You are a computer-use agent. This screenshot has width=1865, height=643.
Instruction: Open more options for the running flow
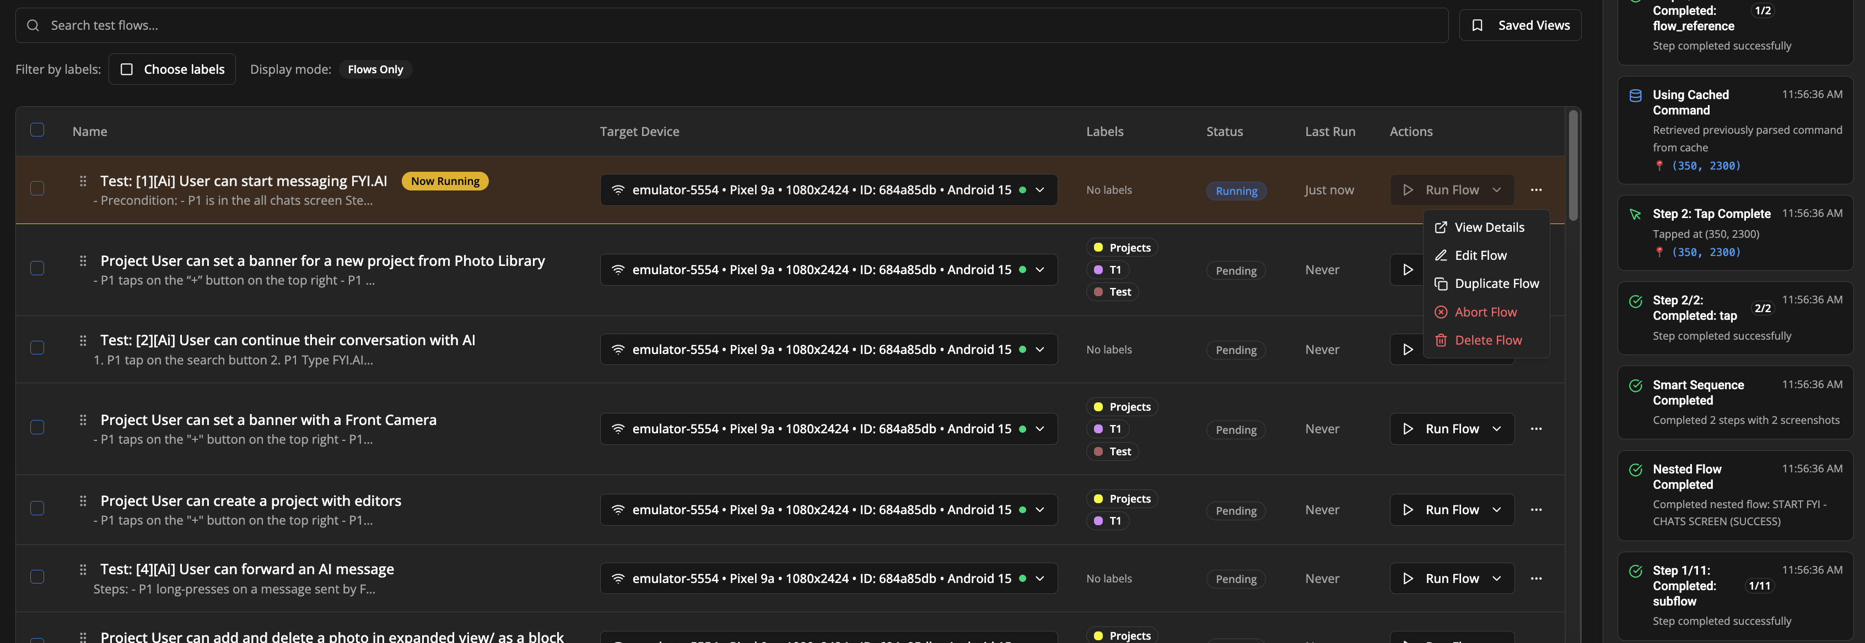tap(1537, 189)
